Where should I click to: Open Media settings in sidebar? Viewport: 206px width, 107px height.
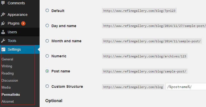coord(6,87)
